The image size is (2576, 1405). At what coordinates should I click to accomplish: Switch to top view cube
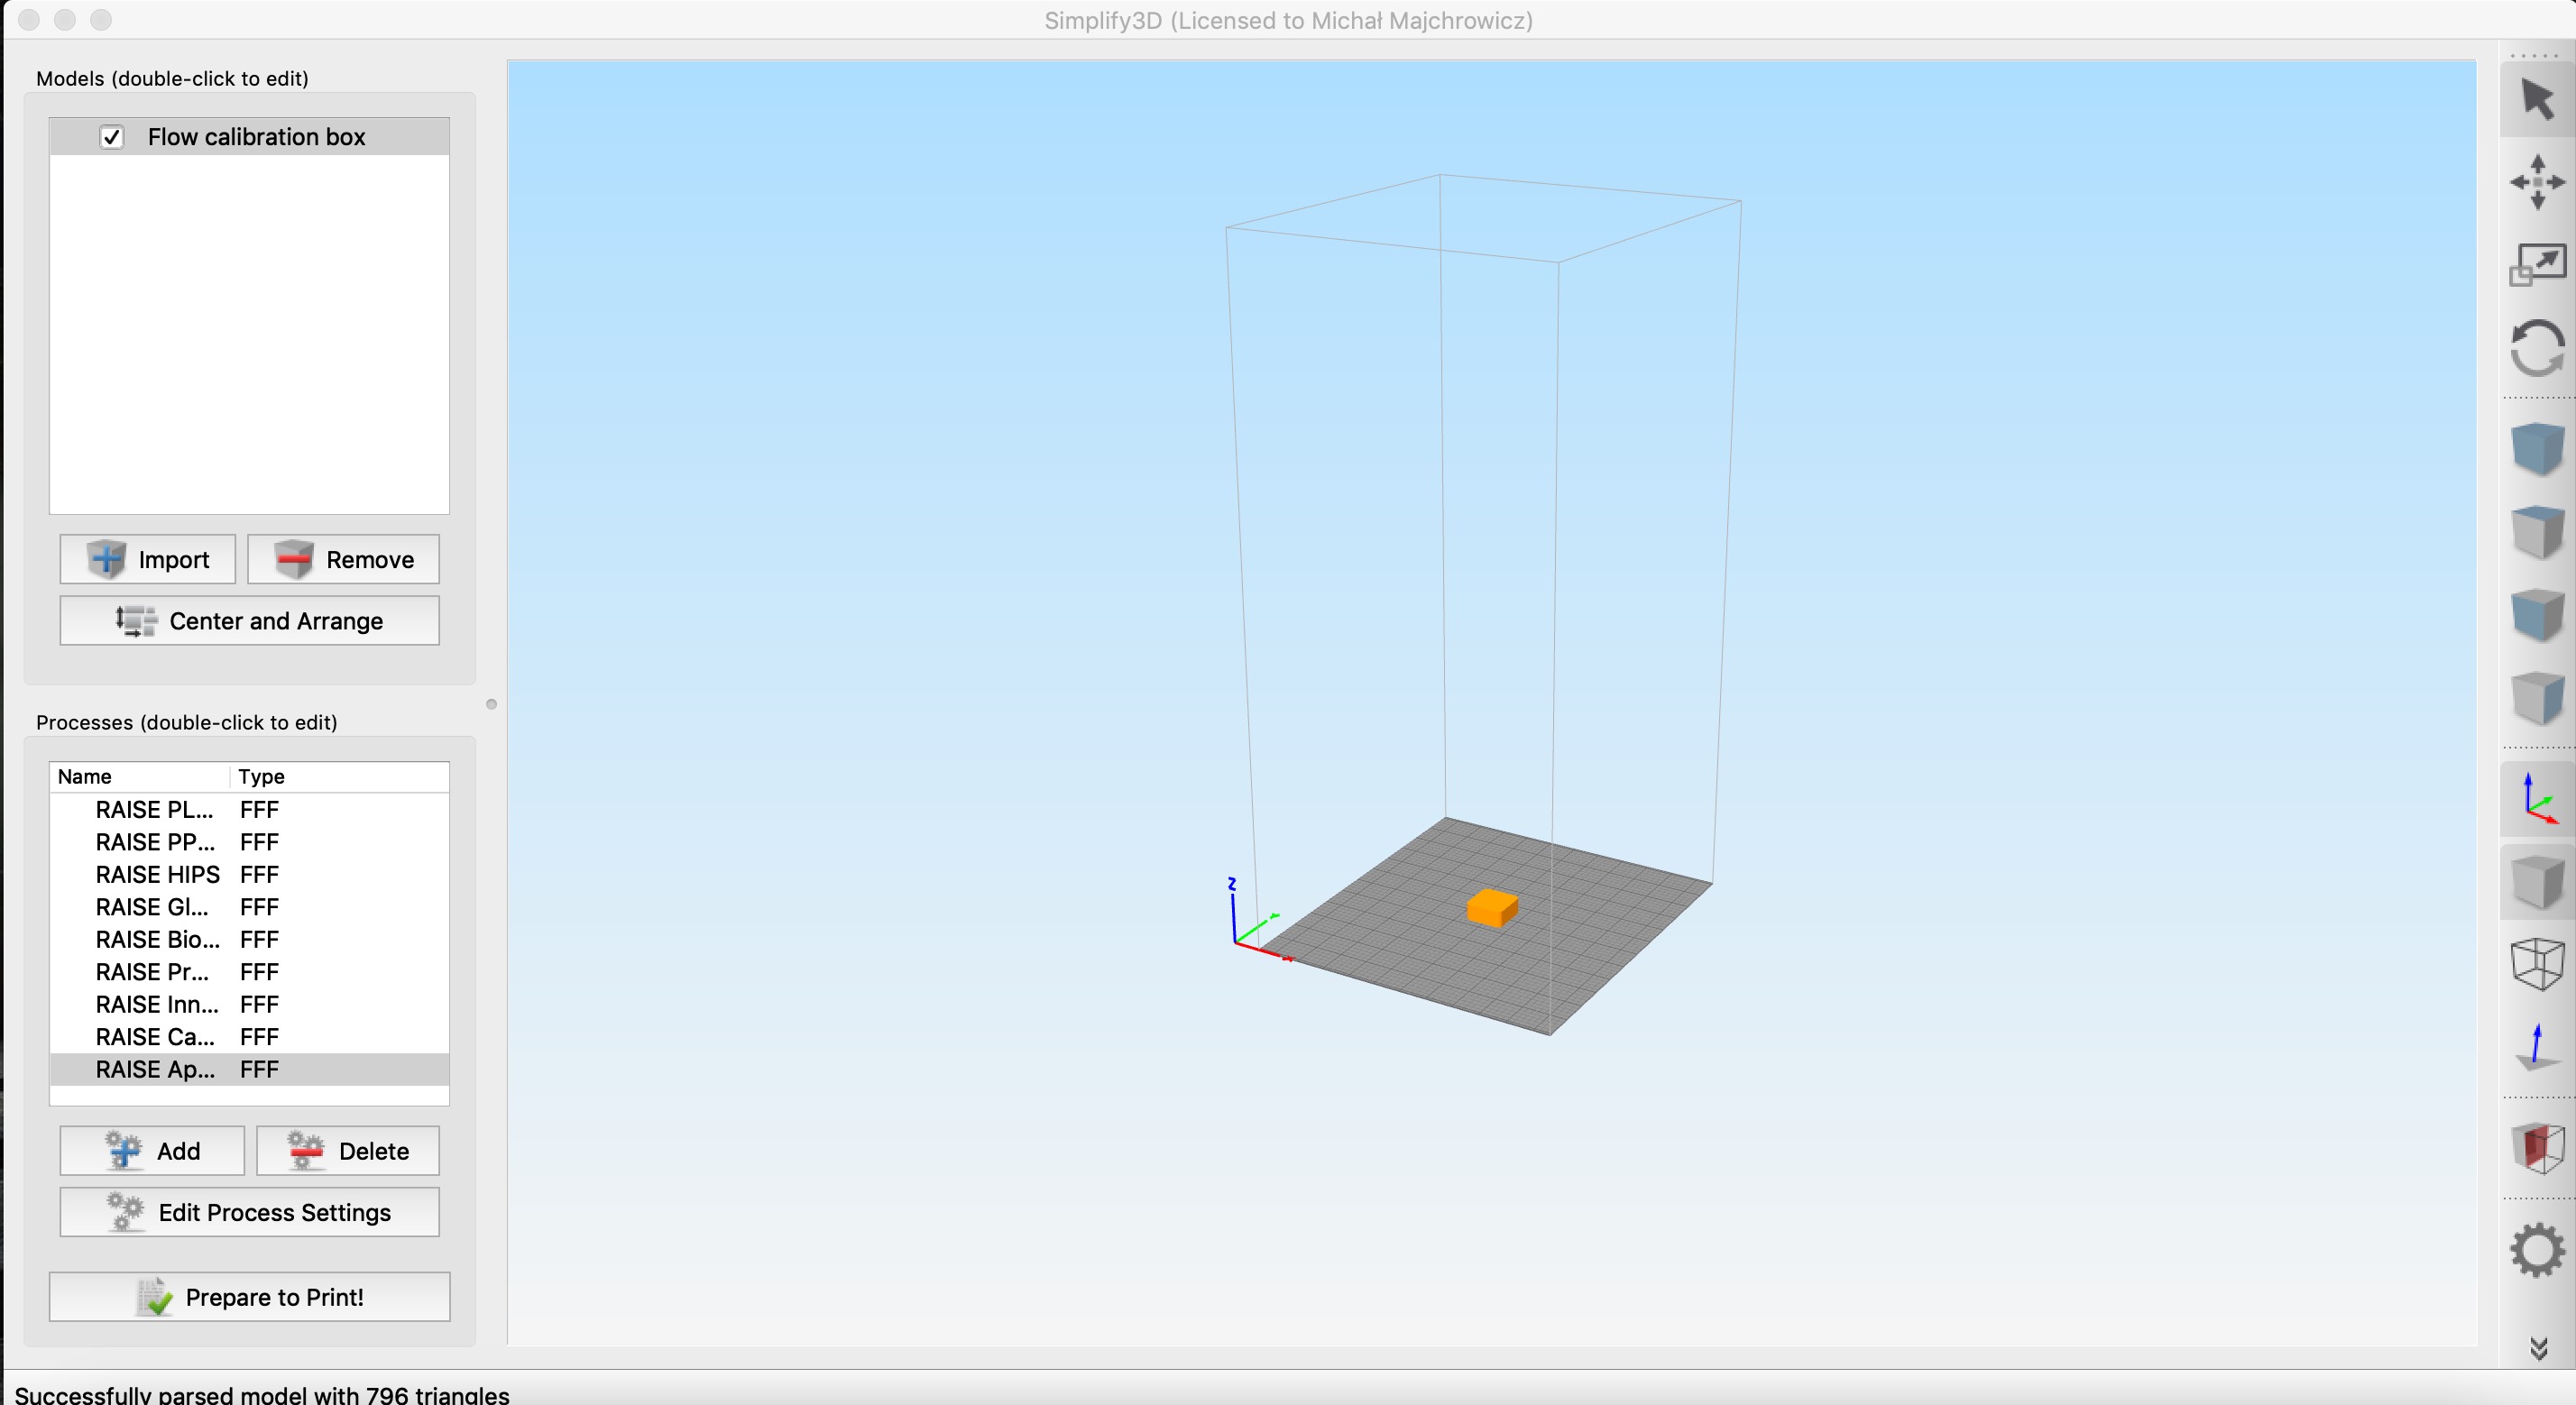[2538, 531]
